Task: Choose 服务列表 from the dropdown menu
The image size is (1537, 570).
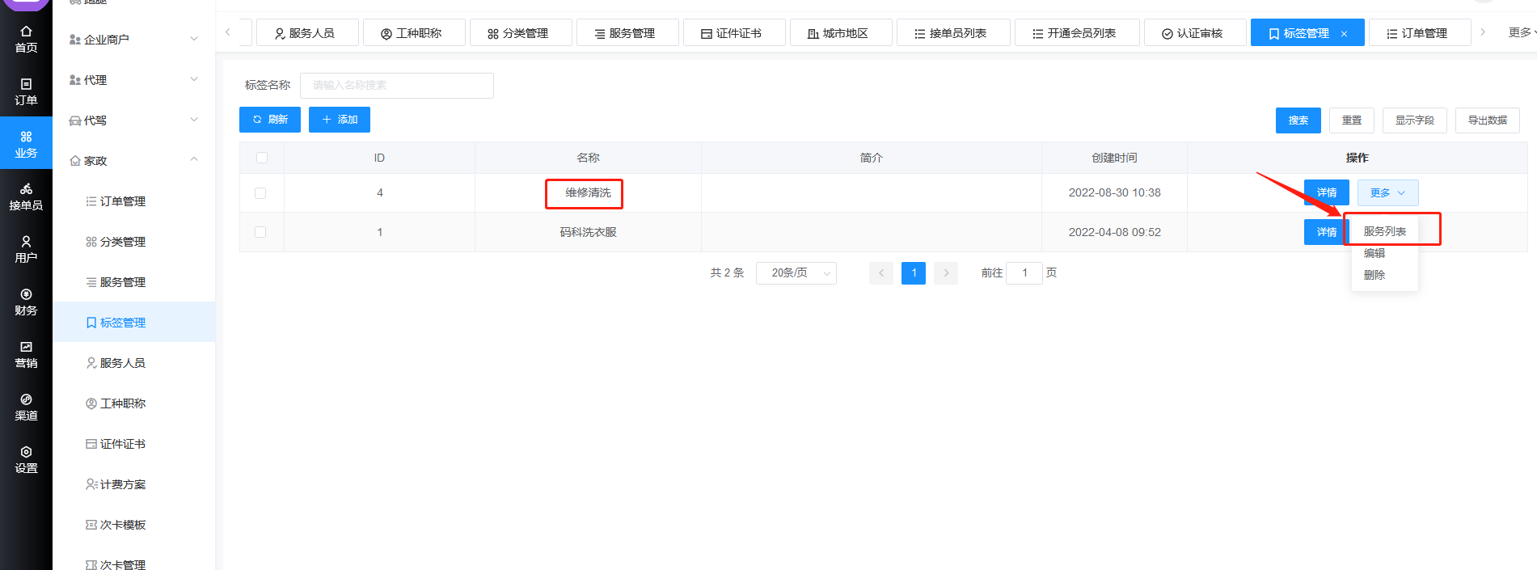Action: tap(1384, 231)
